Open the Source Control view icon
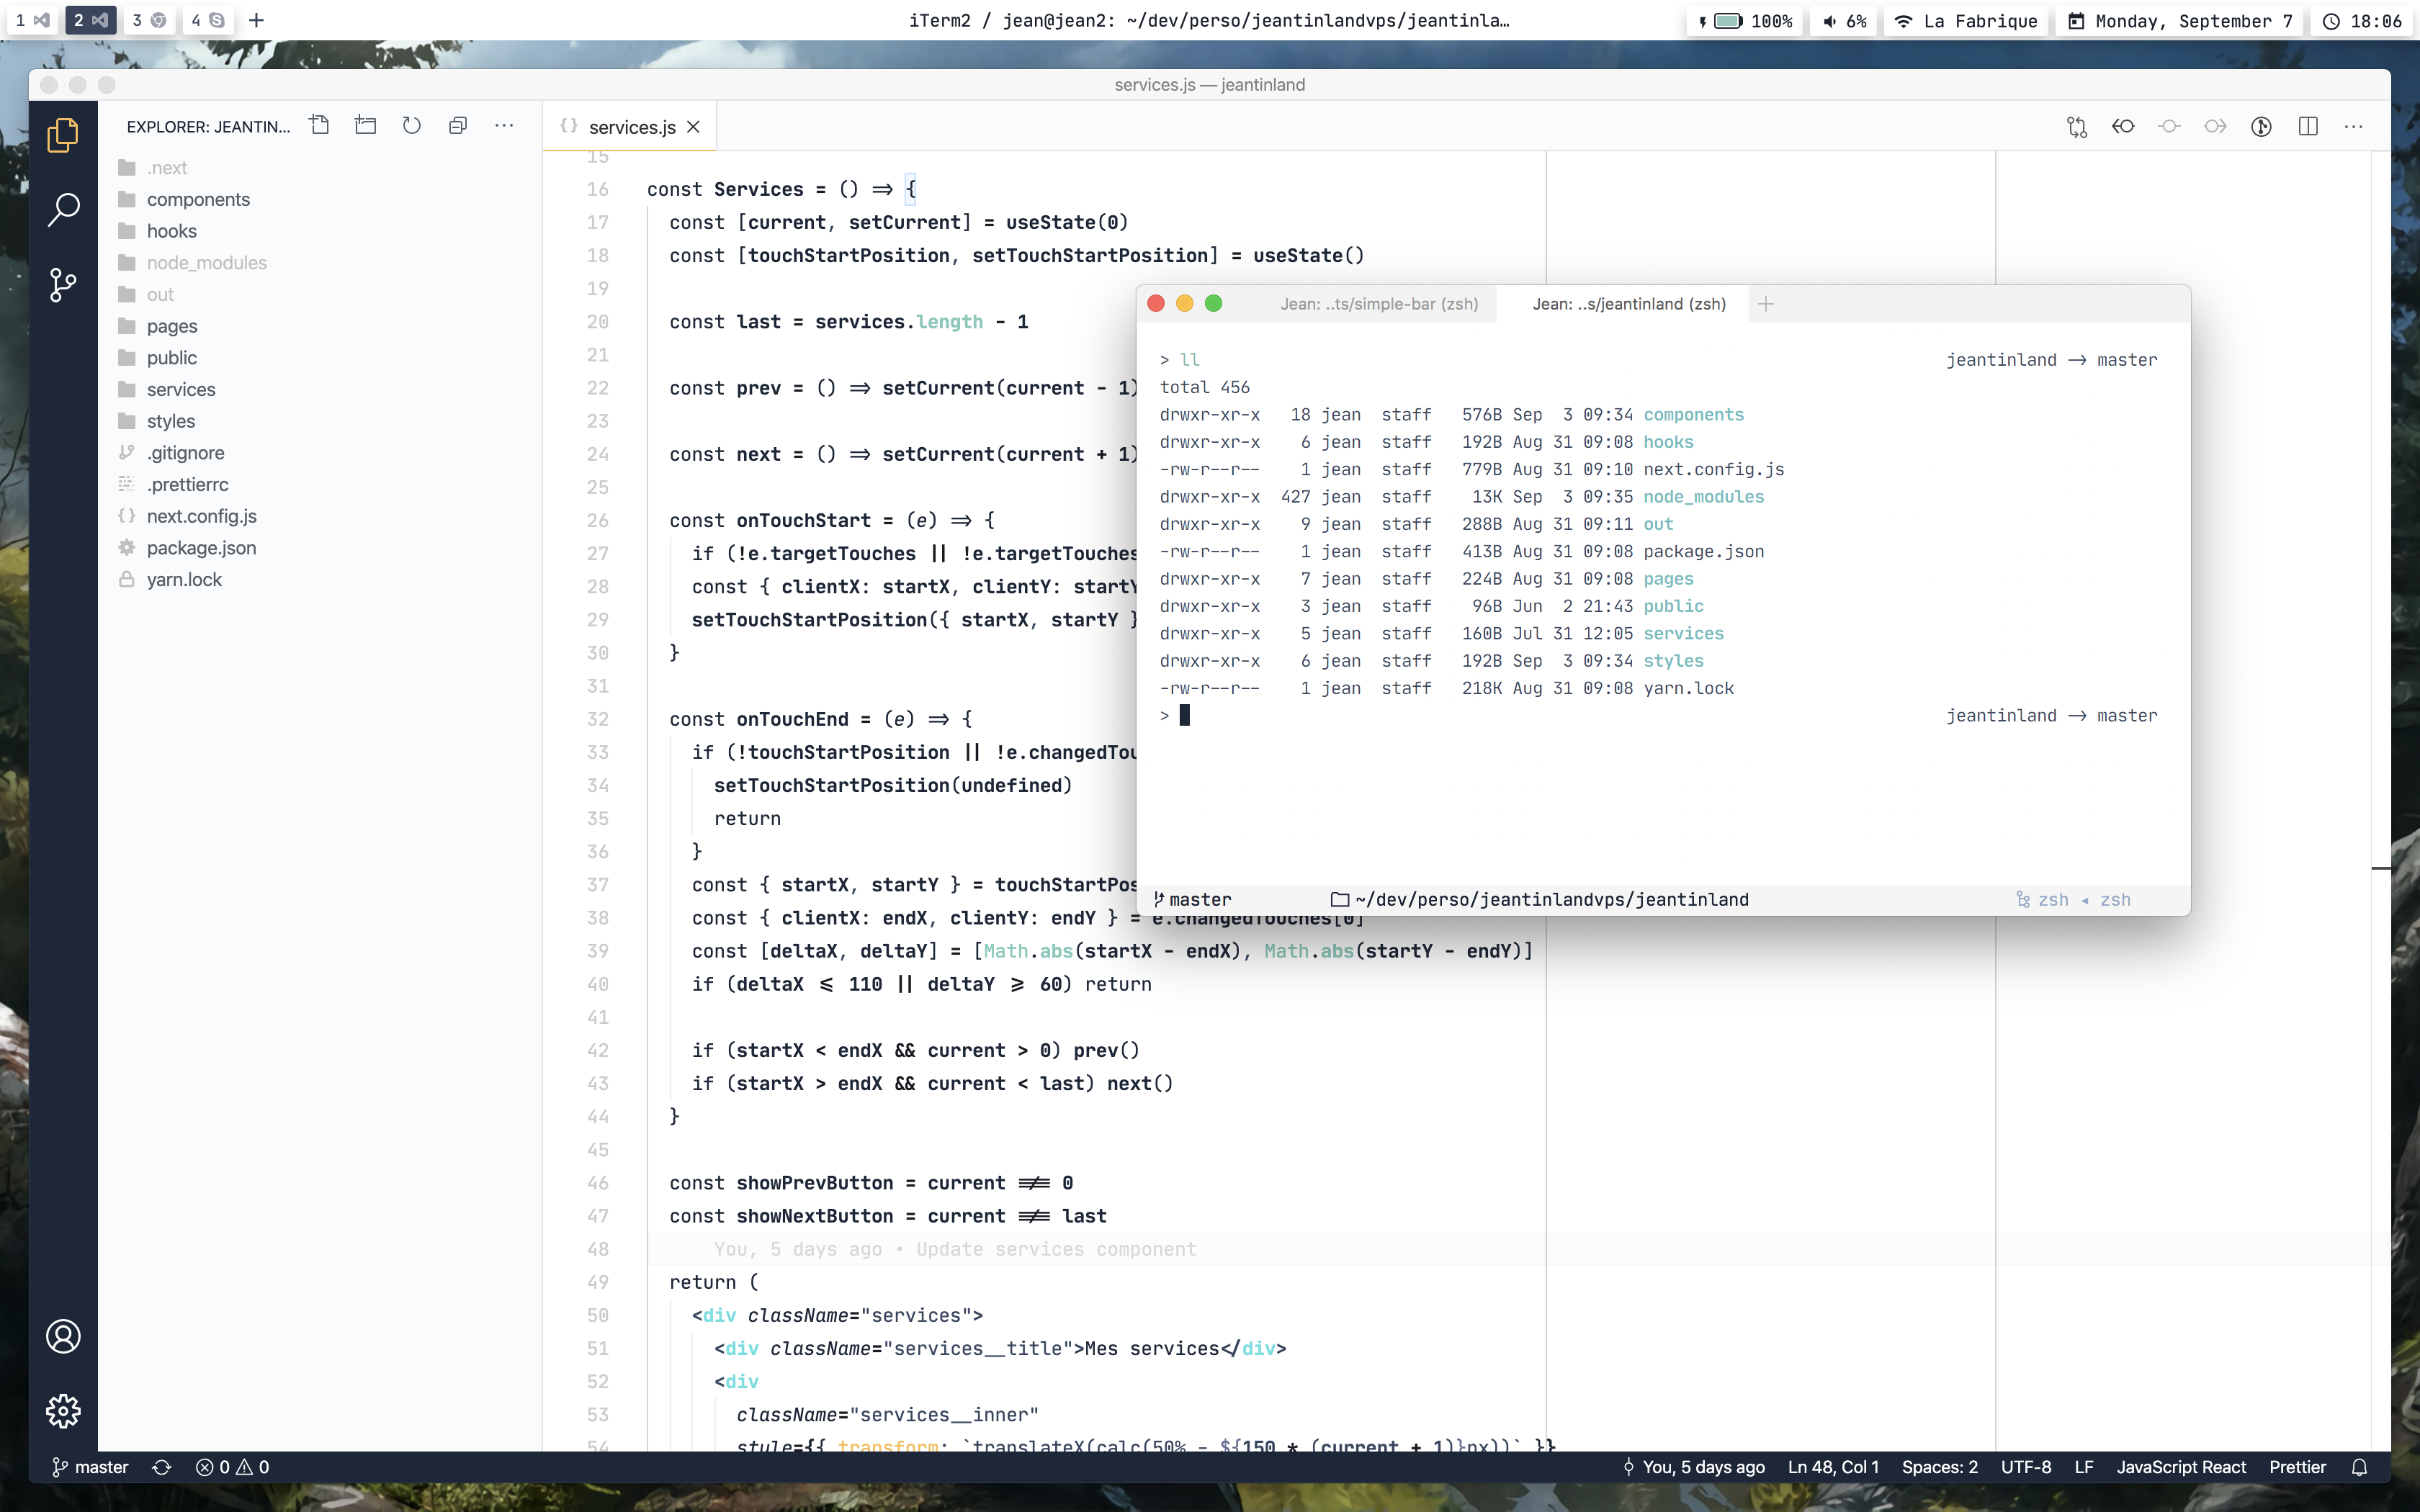Viewport: 2420px width, 1512px height. coord(63,285)
